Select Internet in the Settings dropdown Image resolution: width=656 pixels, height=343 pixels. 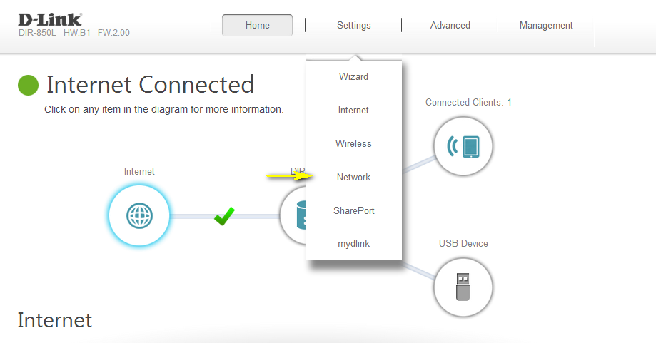coord(353,110)
